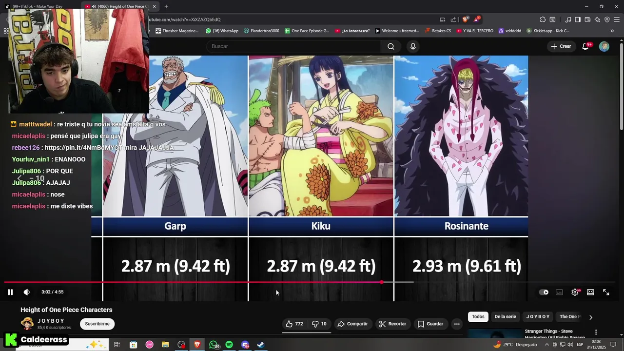This screenshot has height=351, width=624.
Task: Click the red scrubber dot on timeline
Action: click(382, 282)
